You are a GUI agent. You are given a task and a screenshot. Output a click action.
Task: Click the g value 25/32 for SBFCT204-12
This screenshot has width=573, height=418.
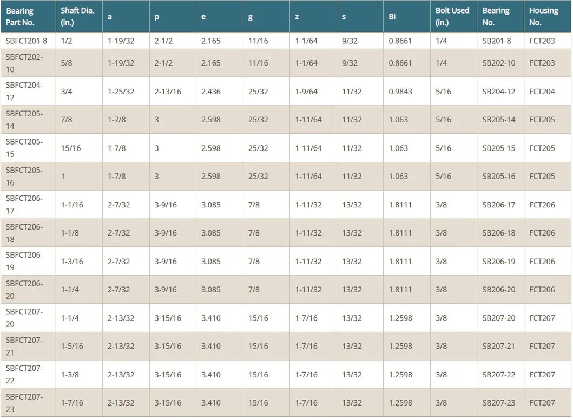click(258, 91)
